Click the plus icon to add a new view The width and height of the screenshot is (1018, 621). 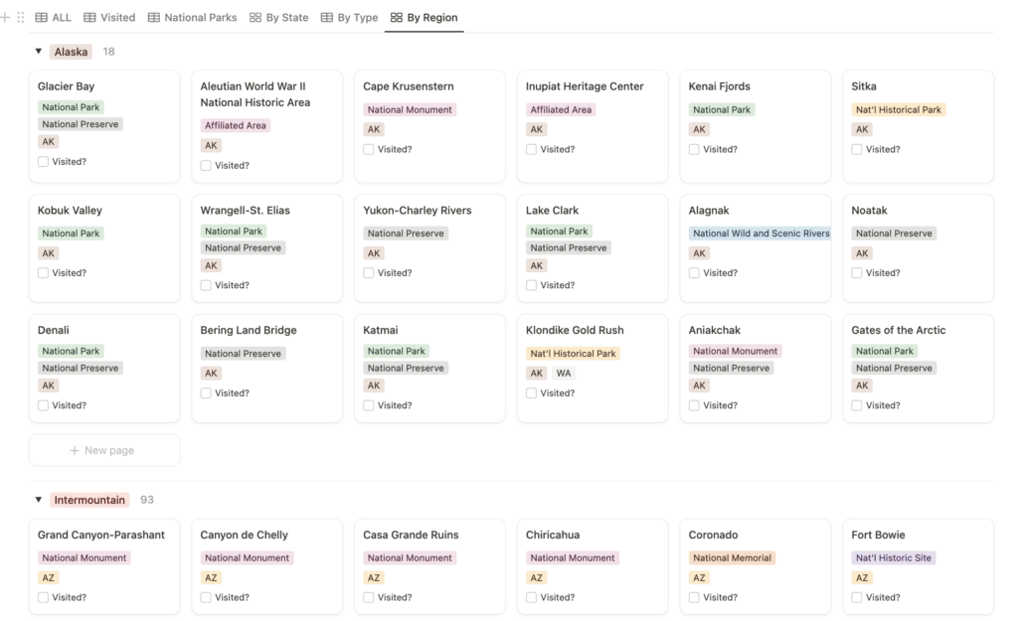coord(7,17)
